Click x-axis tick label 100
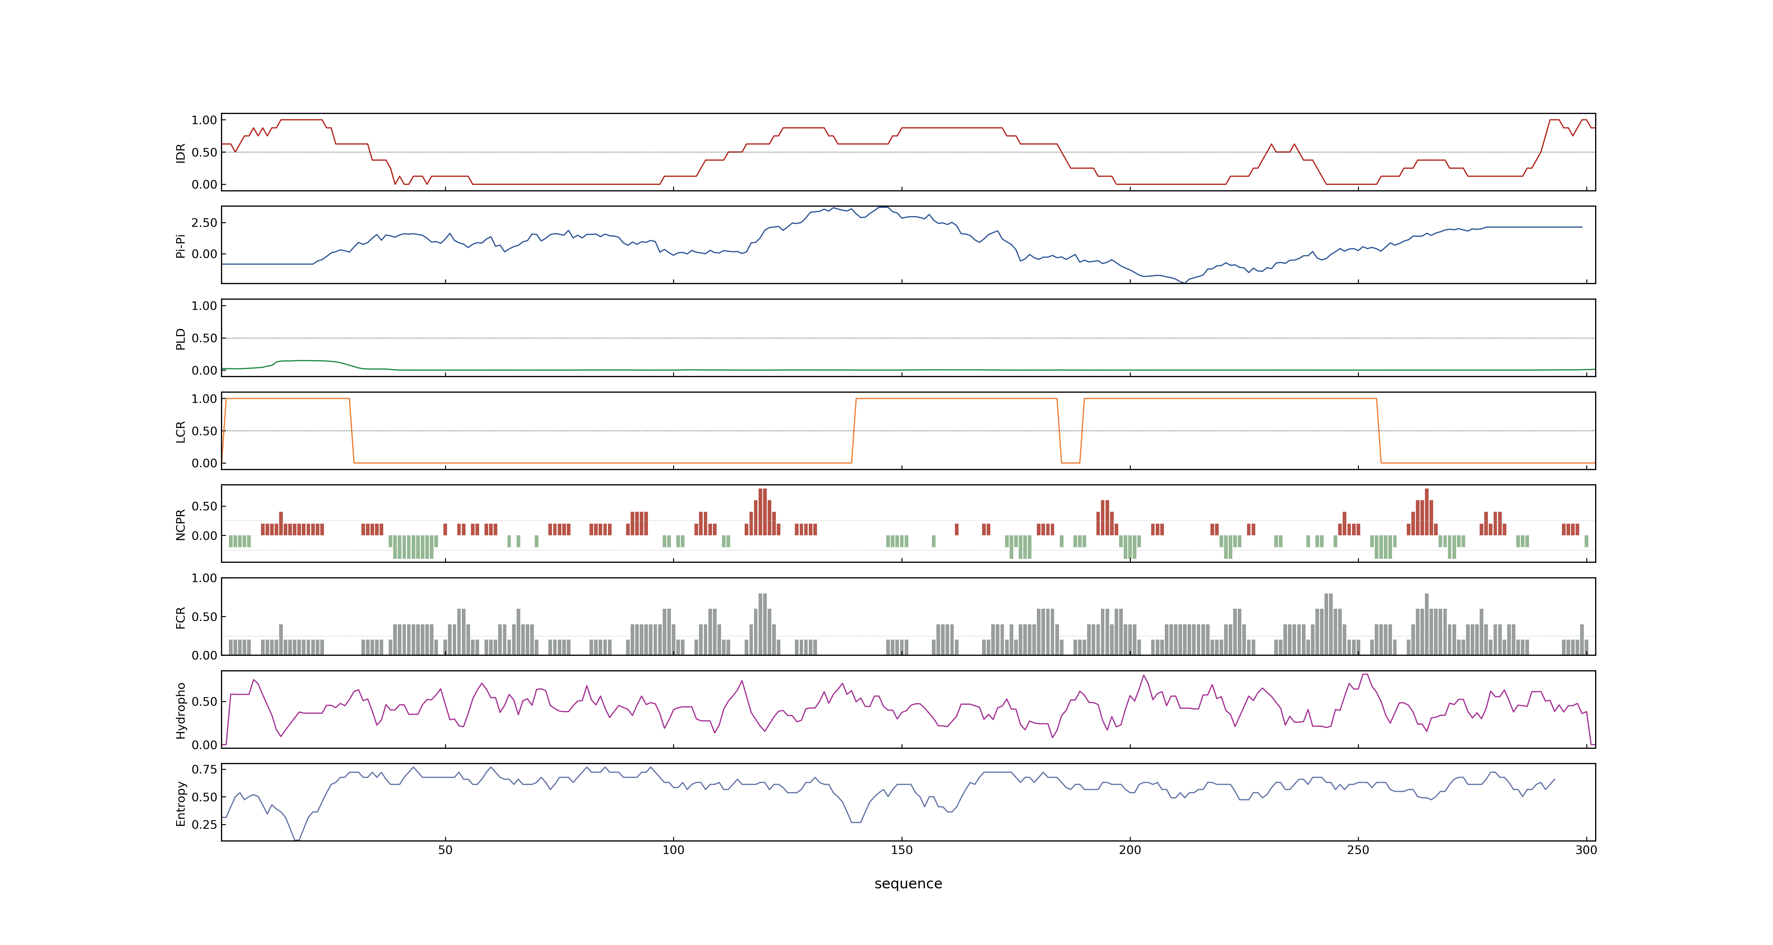This screenshot has width=1773, height=945. click(x=673, y=850)
